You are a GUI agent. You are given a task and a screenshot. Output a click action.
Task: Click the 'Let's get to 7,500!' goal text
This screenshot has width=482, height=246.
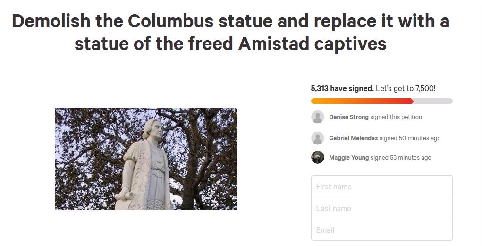point(406,89)
